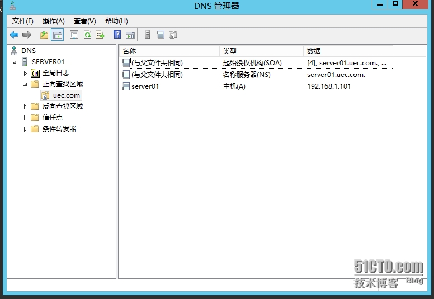Image resolution: width=434 pixels, height=299 pixels.
Task: Click the SERVER01 server icon in tree
Action: pyautogui.click(x=25, y=62)
